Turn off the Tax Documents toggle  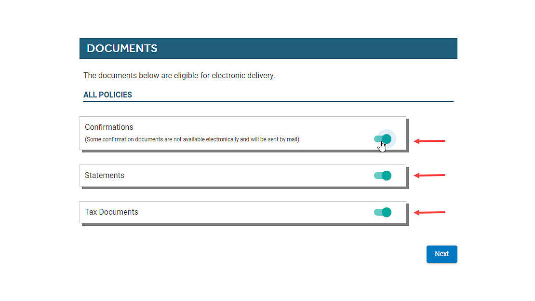coord(383,212)
